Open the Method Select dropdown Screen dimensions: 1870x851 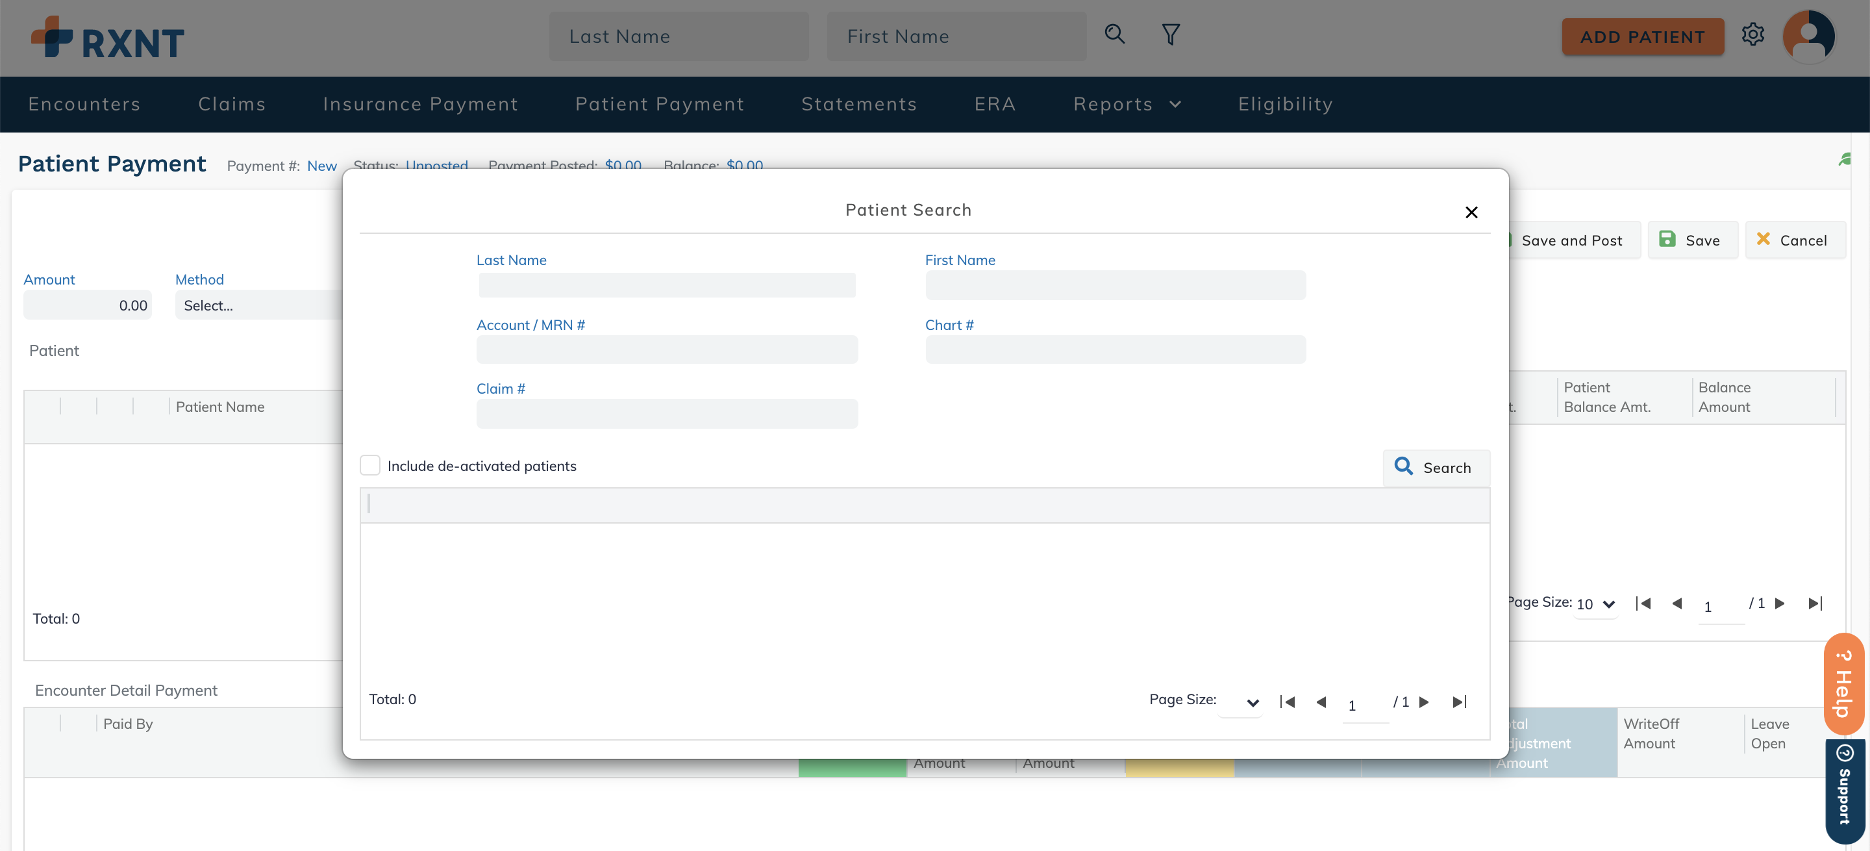click(x=258, y=305)
